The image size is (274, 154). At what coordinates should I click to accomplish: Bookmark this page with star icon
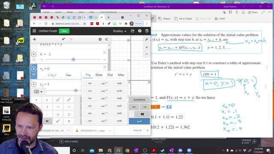[x=85, y=24]
